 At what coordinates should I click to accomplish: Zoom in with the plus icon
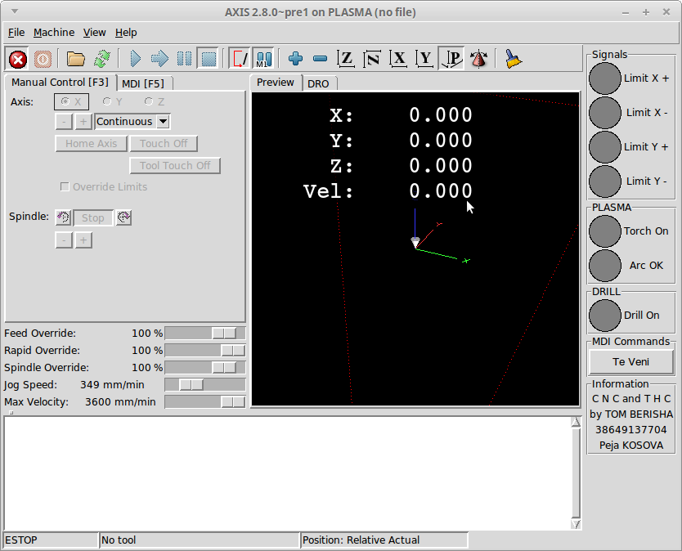(x=296, y=59)
